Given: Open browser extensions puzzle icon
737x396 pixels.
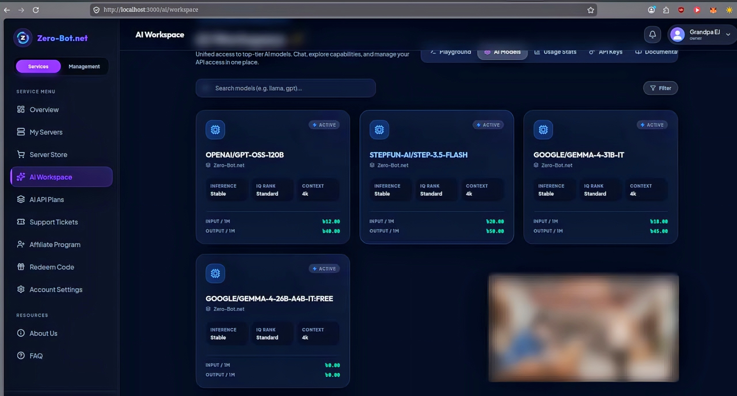Looking at the screenshot, I should pyautogui.click(x=666, y=10).
